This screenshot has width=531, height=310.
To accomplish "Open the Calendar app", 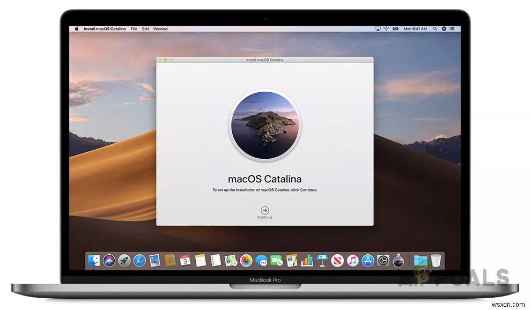I will pyautogui.click(x=186, y=261).
